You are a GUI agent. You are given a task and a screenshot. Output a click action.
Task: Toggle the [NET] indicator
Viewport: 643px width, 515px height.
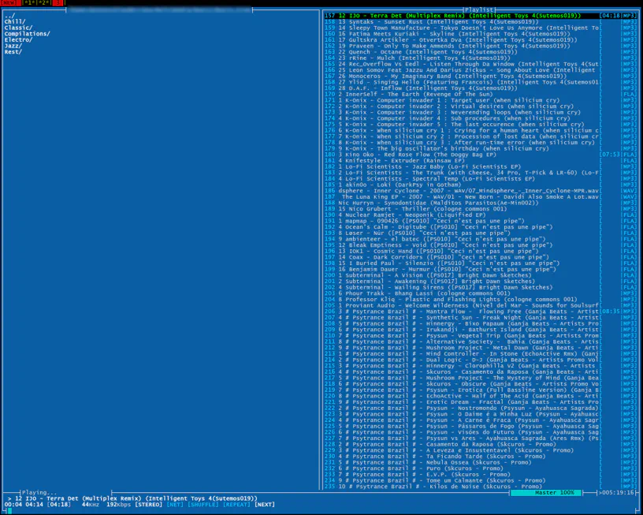pyautogui.click(x=175, y=504)
